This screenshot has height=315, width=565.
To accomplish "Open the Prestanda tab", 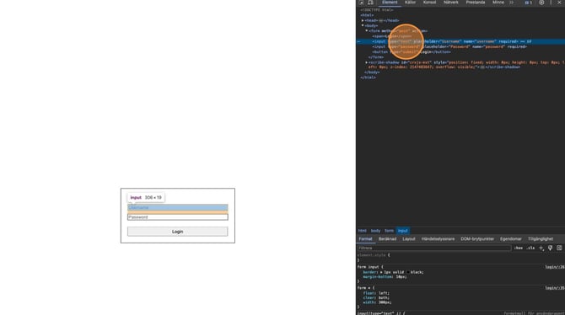I will coord(476,3).
